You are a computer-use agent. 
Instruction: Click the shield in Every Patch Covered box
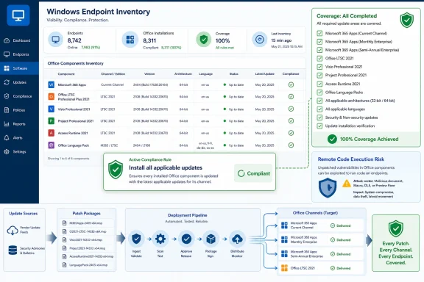[x=395, y=228]
